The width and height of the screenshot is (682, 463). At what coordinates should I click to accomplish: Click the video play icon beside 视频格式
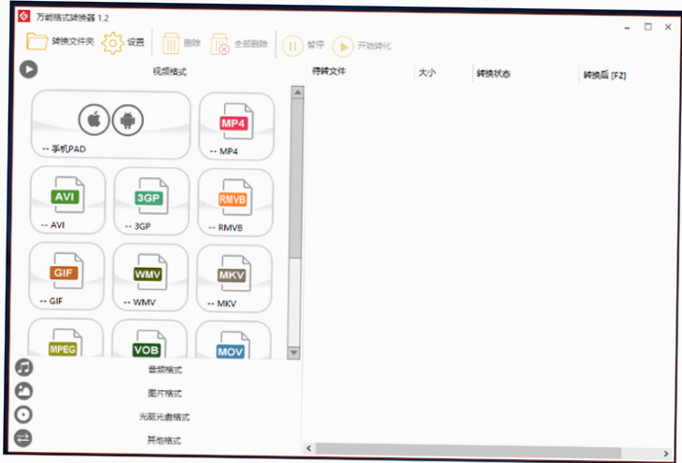point(29,69)
